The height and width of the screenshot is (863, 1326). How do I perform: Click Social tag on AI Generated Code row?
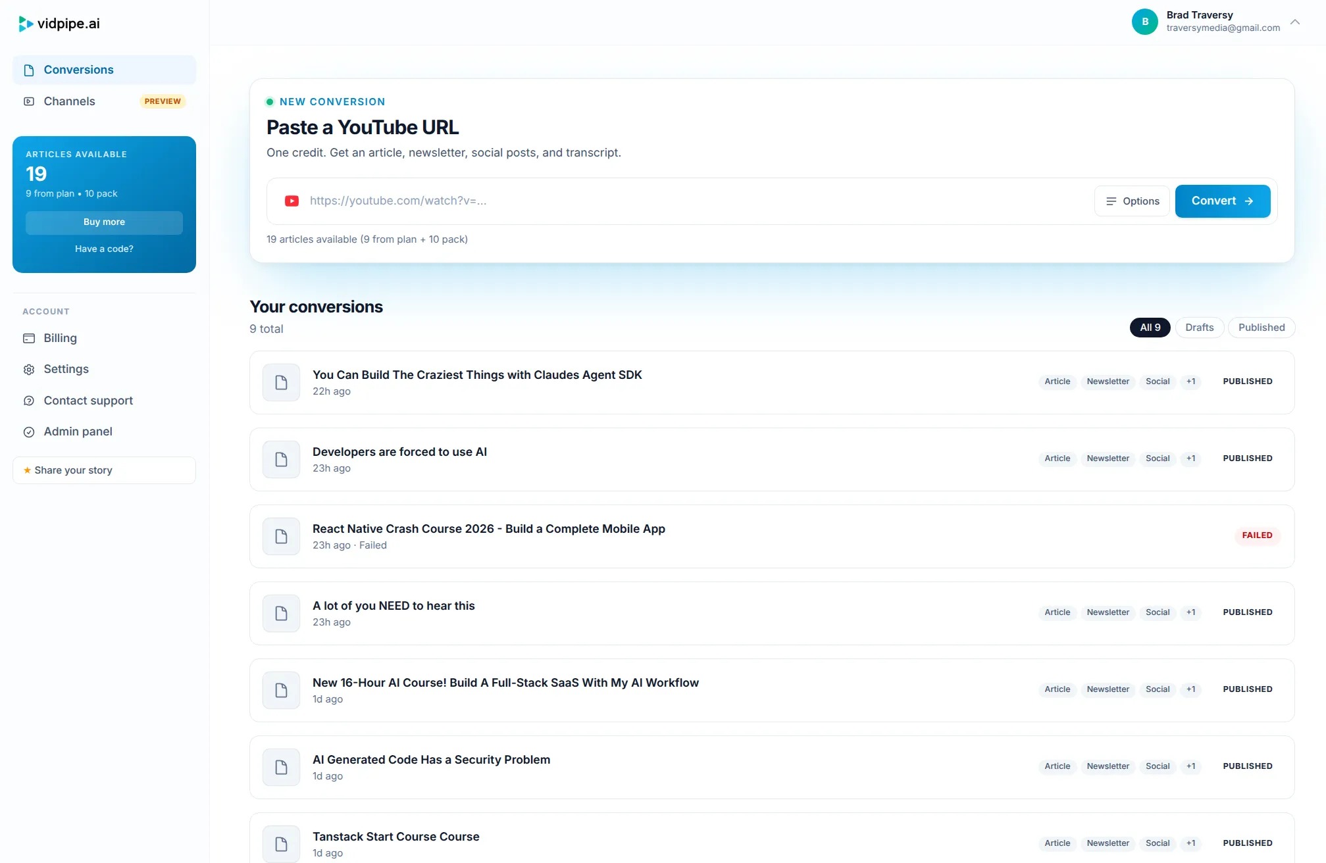[x=1158, y=766]
